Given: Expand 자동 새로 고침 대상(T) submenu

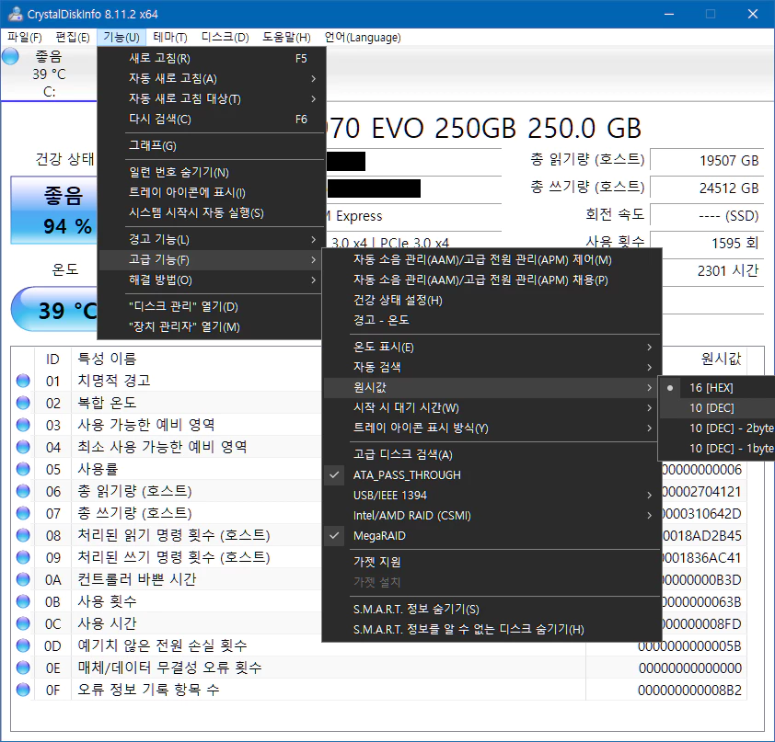Looking at the screenshot, I should point(211,98).
